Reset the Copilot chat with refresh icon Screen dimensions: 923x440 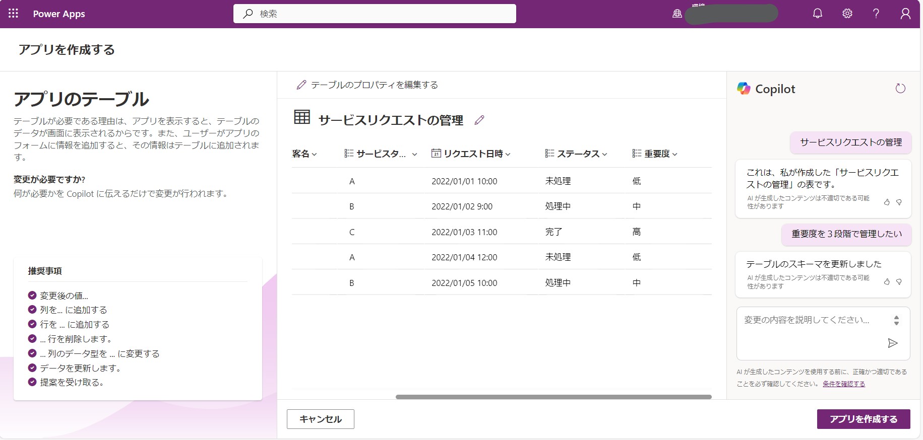pos(900,89)
